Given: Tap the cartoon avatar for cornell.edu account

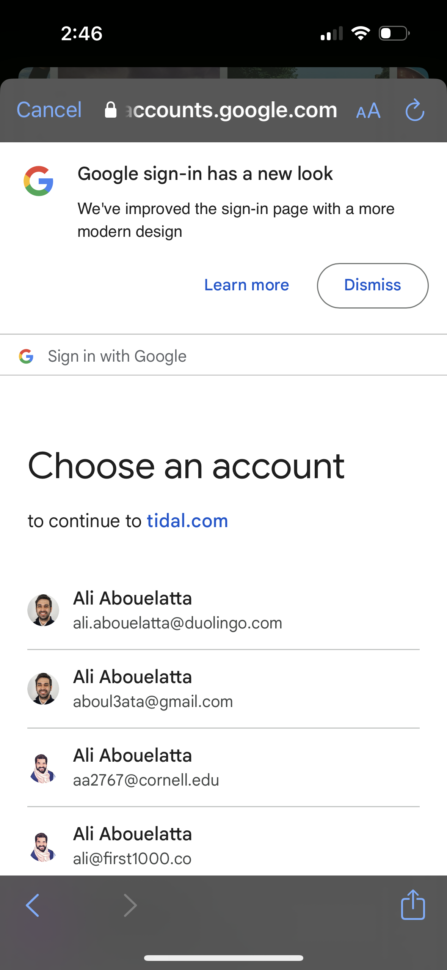Looking at the screenshot, I should click(43, 768).
